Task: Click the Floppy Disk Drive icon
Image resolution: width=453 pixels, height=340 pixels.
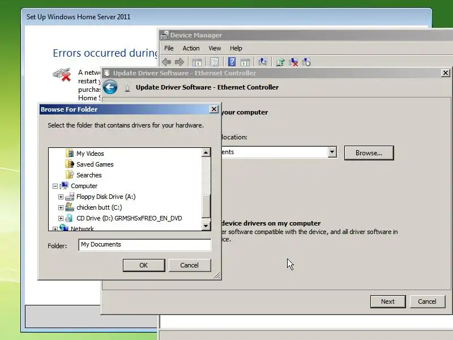Action: [70, 197]
